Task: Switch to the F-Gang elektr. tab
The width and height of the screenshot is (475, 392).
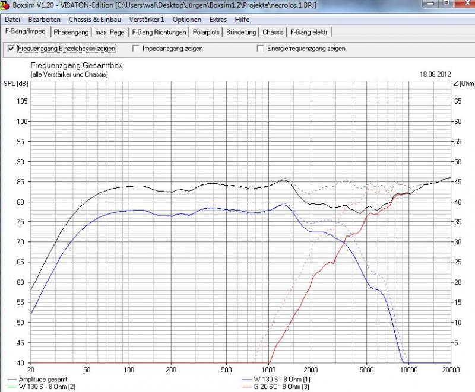Action: coord(309,32)
